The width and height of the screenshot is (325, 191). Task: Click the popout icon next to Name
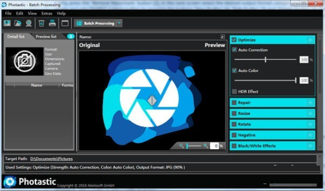[222, 37]
